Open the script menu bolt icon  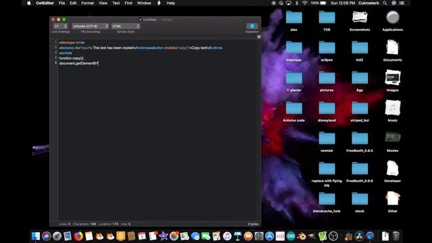(159, 3)
